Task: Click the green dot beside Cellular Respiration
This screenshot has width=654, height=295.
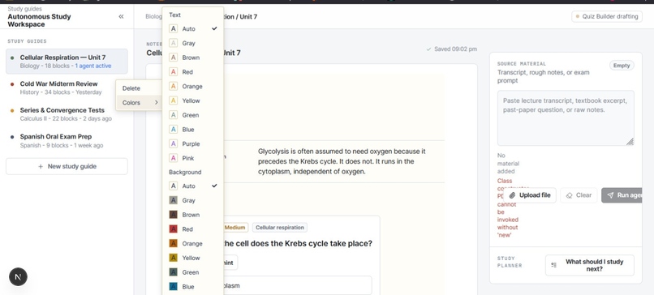Action: (12, 58)
